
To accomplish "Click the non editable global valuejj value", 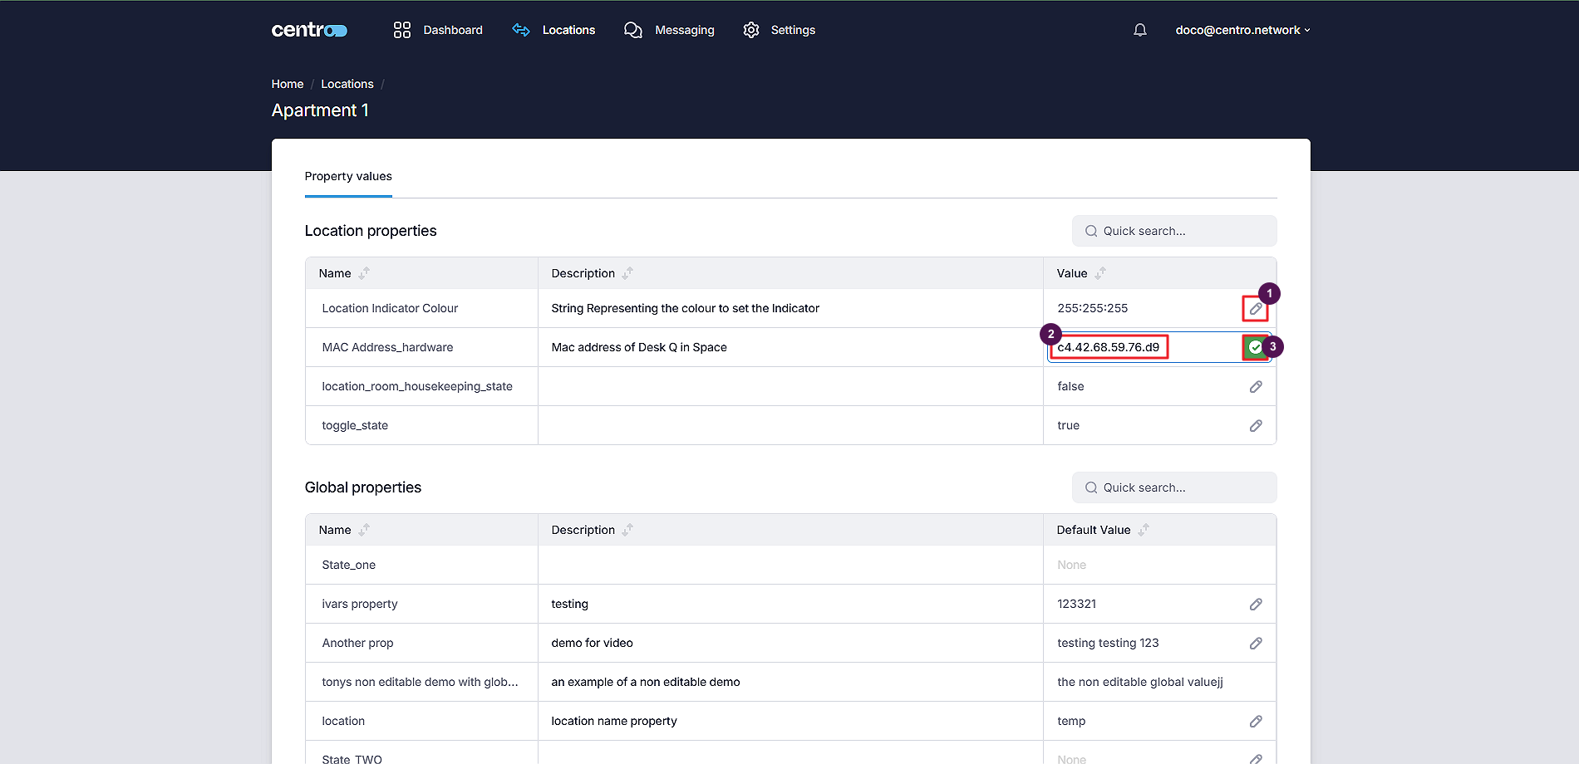I will tap(1140, 682).
